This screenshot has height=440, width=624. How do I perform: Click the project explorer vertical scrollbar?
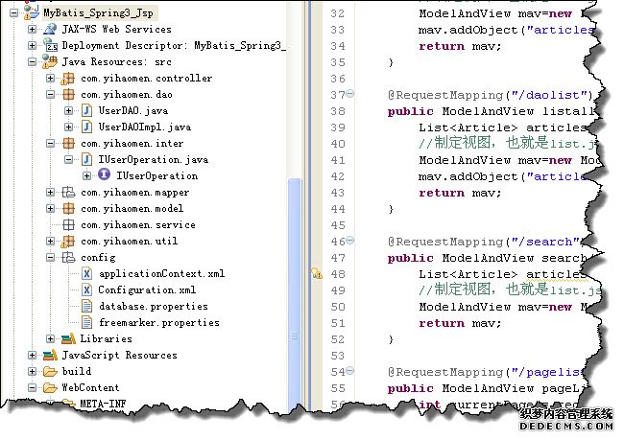[x=295, y=240]
